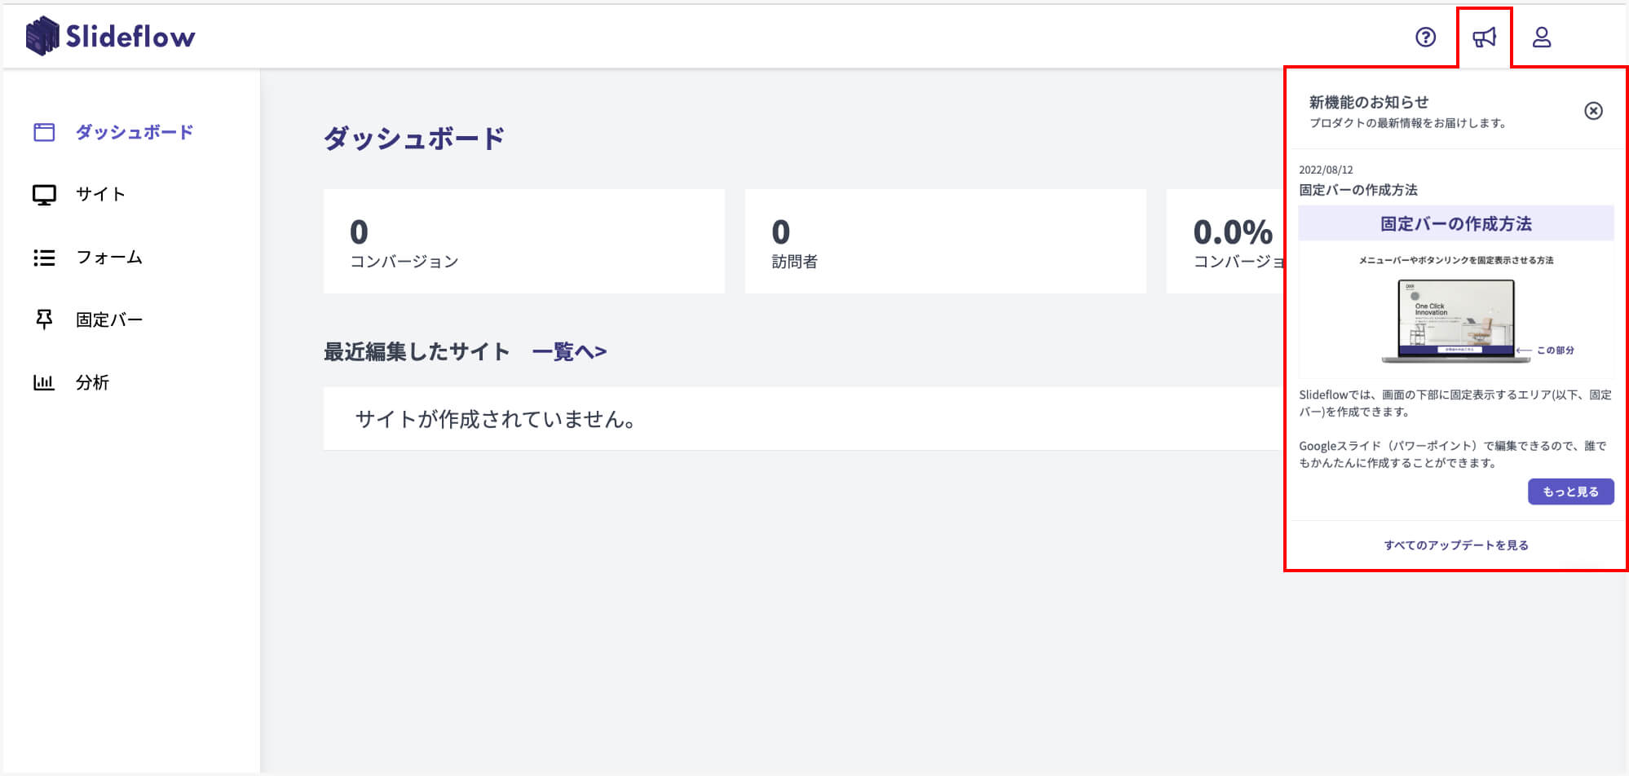
Task: Switch to the サイト section
Action: click(x=99, y=194)
